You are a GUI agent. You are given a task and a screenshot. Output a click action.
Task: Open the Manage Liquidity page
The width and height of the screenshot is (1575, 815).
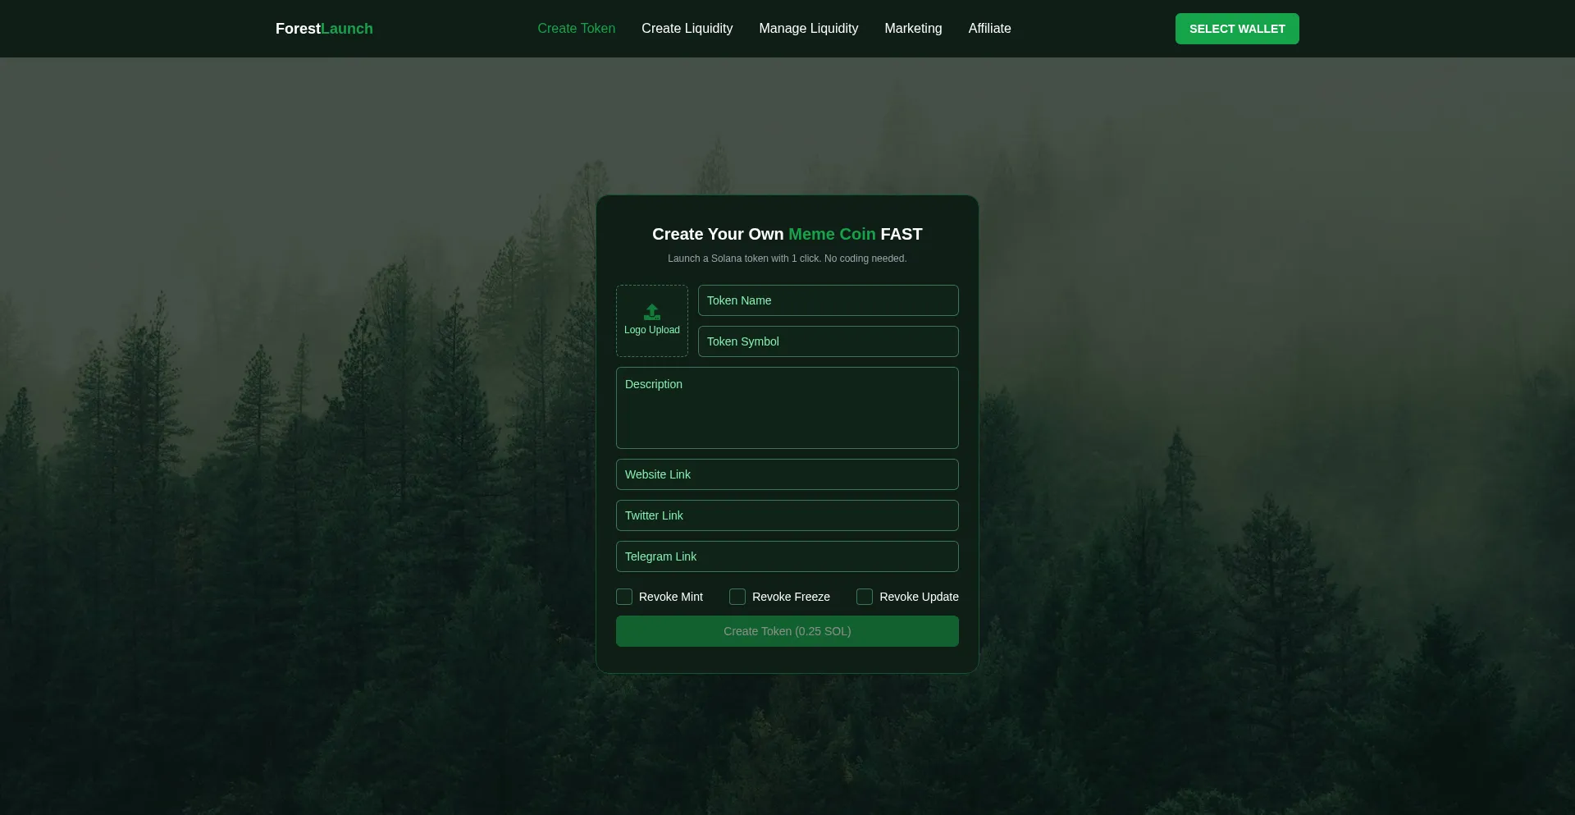[809, 28]
